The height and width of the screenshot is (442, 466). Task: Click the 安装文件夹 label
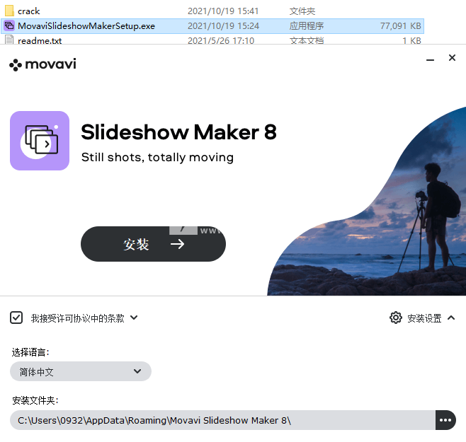35,400
